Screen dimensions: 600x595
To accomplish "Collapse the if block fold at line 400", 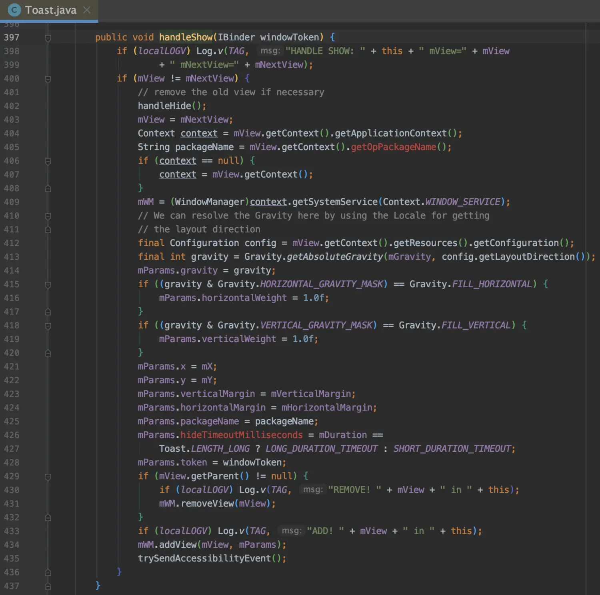I will point(48,79).
